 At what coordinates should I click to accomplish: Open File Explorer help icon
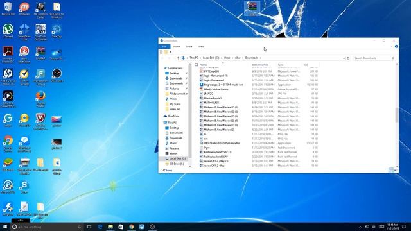pyautogui.click(x=396, y=46)
